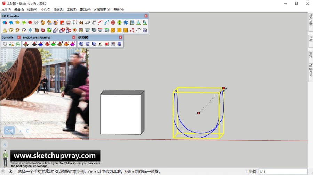The height and width of the screenshot is (175, 313).
Task: Open the 绘图(R) menu
Action: (58, 10)
